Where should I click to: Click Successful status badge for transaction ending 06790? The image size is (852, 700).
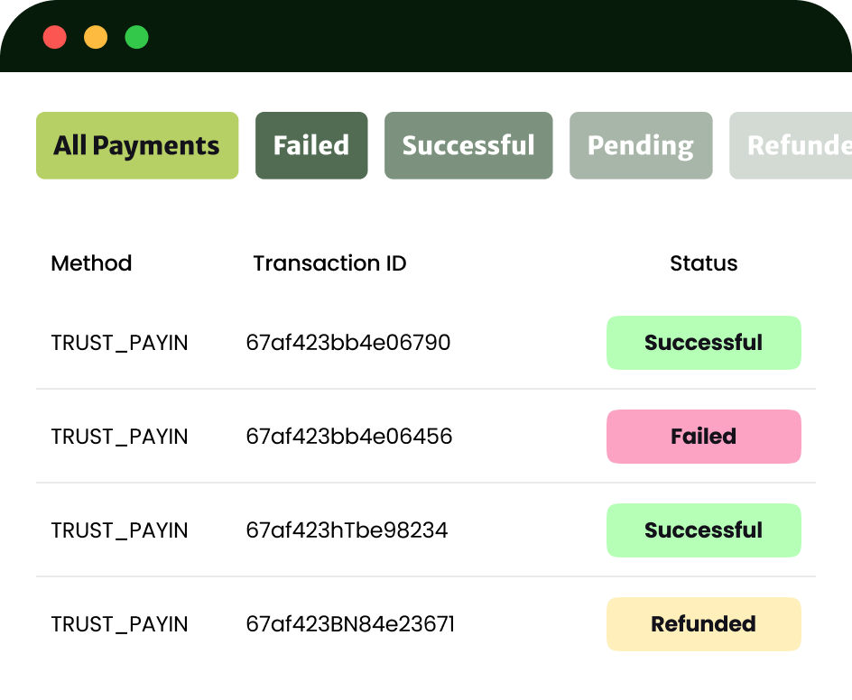[x=703, y=343]
